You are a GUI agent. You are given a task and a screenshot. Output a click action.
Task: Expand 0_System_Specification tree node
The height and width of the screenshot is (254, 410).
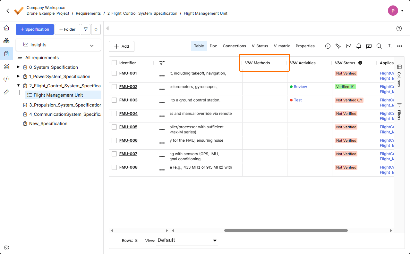18,67
